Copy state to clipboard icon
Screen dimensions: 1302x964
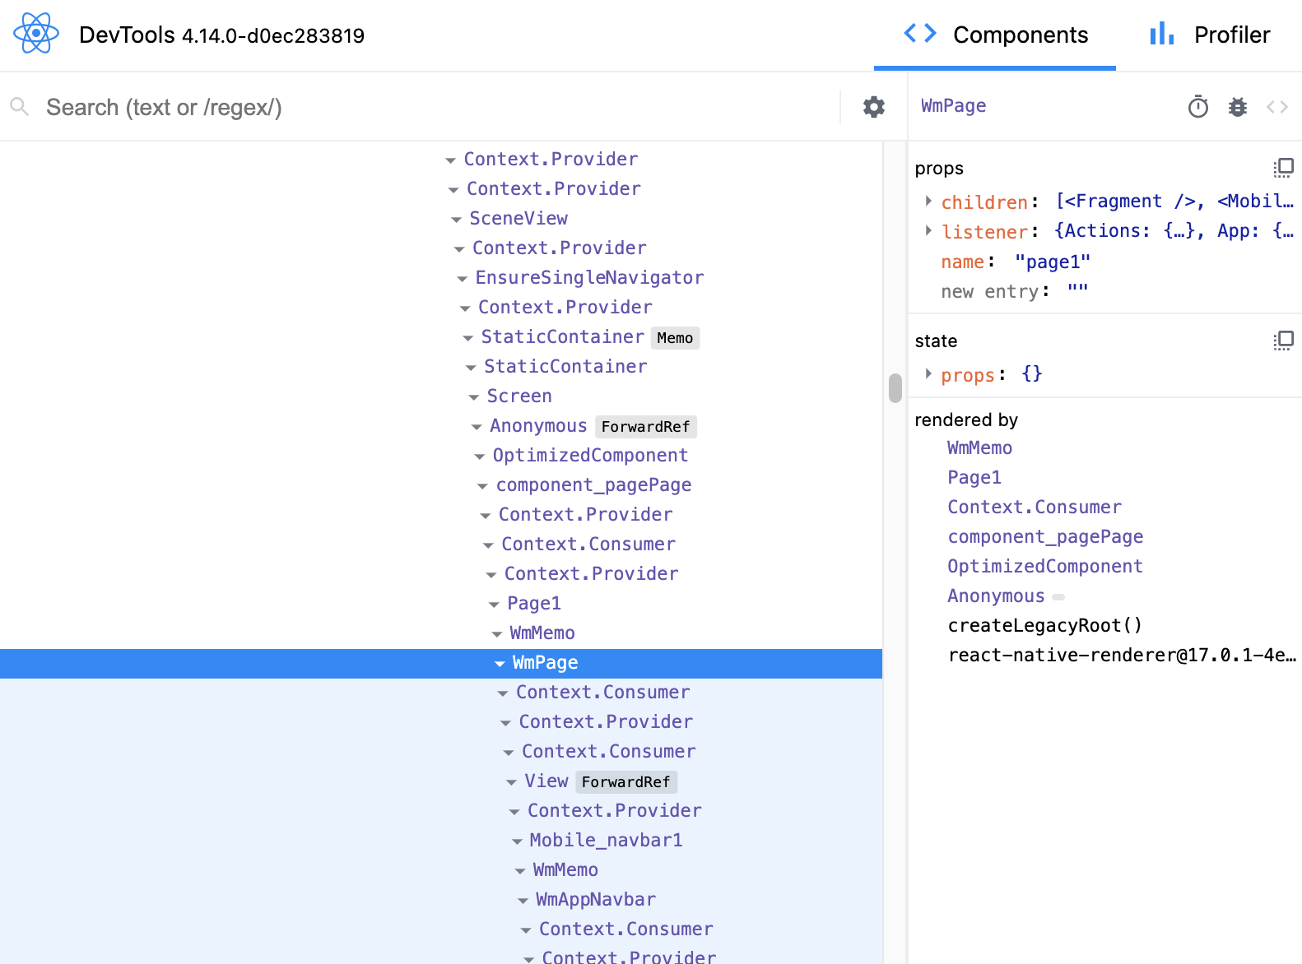pyautogui.click(x=1283, y=341)
